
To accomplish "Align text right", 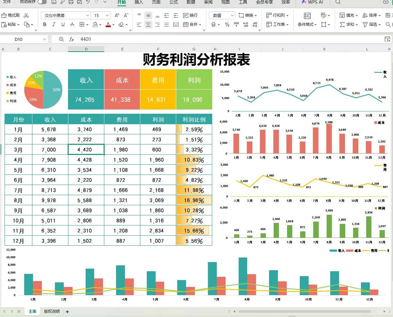I will click(x=158, y=25).
